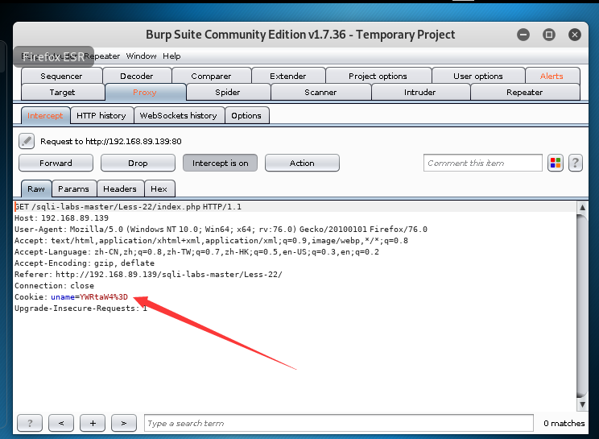The width and height of the screenshot is (599, 439).
Task: Click the plus search options button
Action: coord(93,423)
